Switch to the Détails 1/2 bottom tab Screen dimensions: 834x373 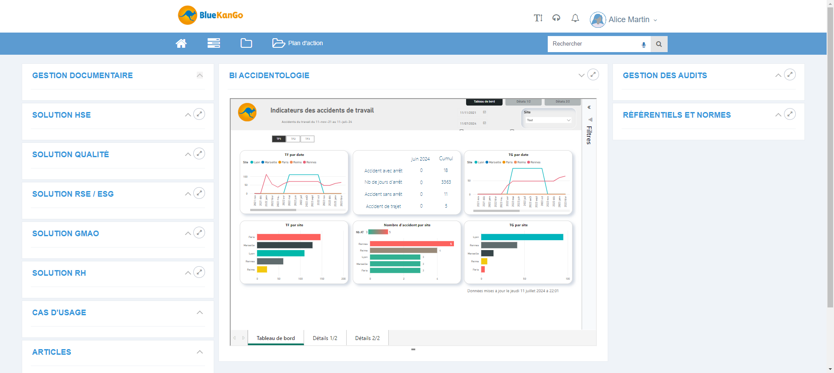pyautogui.click(x=325, y=338)
